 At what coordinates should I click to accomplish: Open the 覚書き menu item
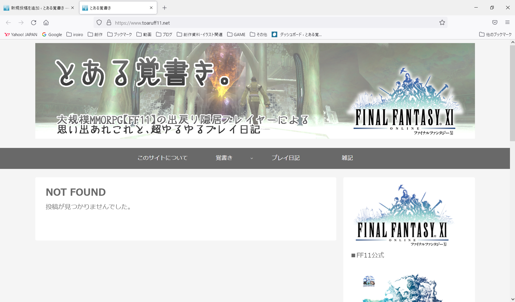[x=224, y=158]
